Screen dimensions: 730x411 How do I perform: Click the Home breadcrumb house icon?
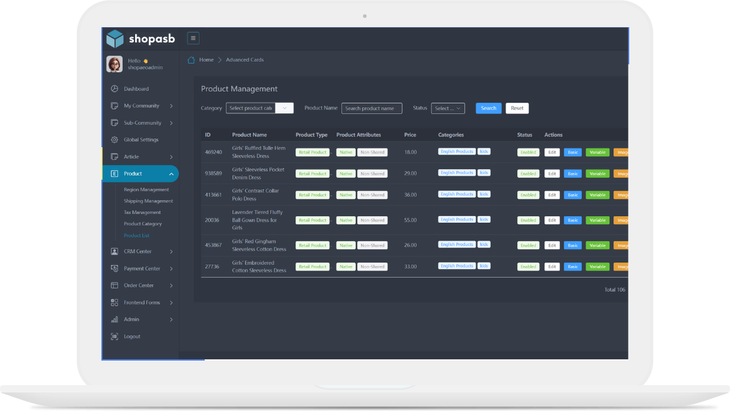point(191,60)
